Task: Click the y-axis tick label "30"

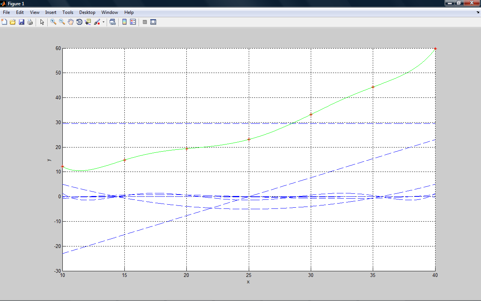Action: 58,122
